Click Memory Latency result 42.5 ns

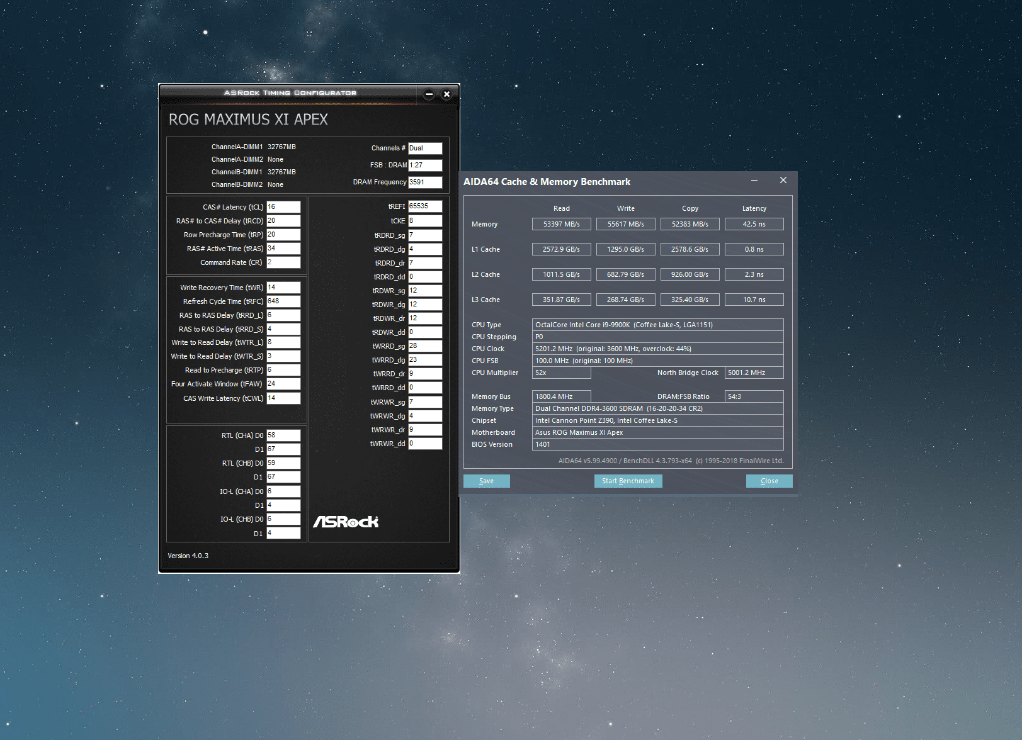coord(754,224)
